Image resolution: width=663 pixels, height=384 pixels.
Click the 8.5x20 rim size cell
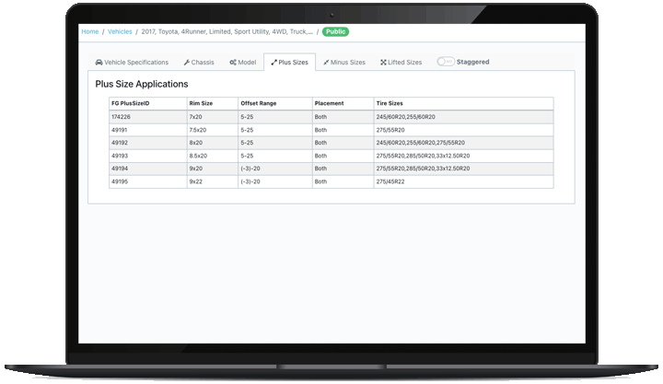(x=200, y=156)
